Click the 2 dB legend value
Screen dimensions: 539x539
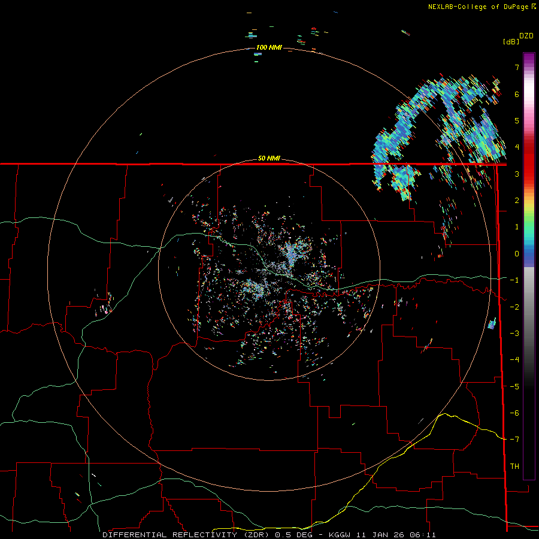(517, 201)
